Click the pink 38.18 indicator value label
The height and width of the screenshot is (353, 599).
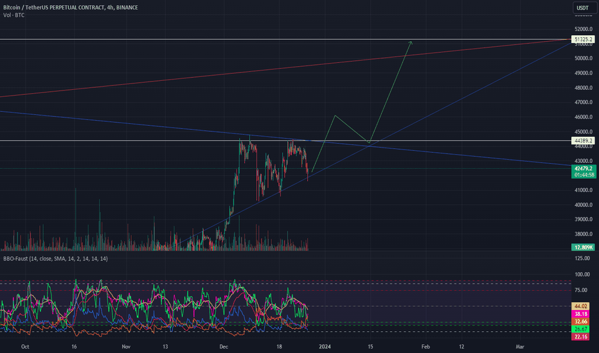click(x=580, y=314)
